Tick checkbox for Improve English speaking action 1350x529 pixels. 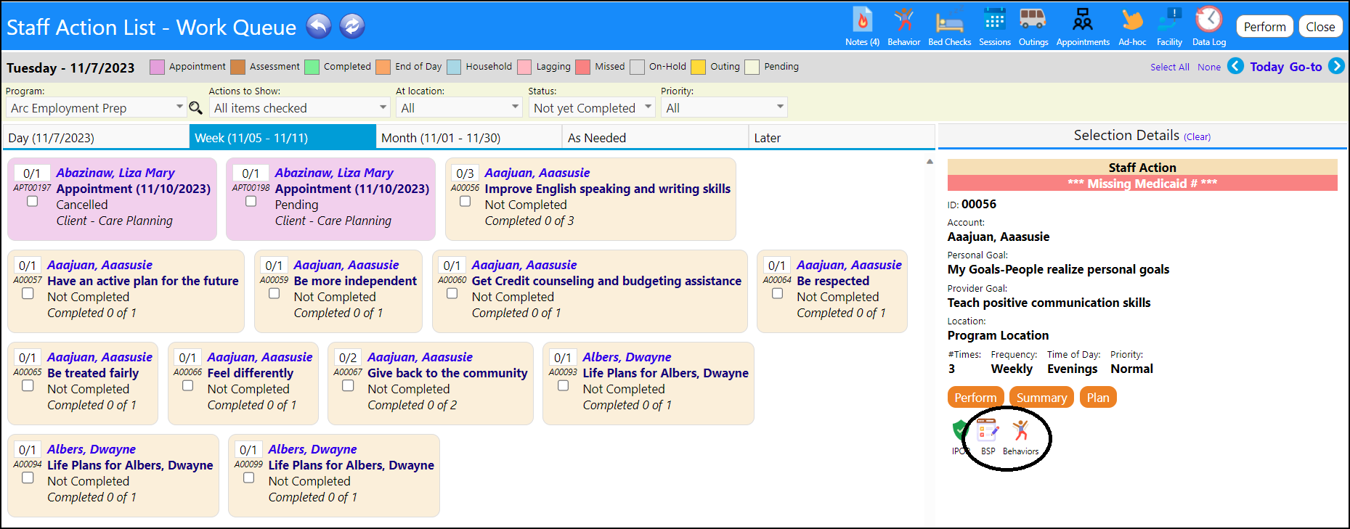(x=465, y=201)
